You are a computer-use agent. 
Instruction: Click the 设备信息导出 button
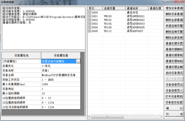tap(174, 85)
